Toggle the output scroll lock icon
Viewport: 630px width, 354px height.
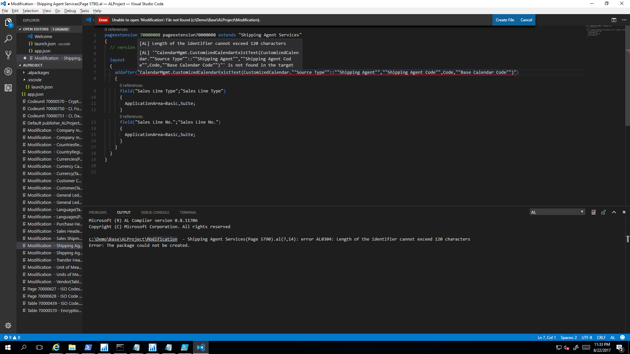click(603, 212)
